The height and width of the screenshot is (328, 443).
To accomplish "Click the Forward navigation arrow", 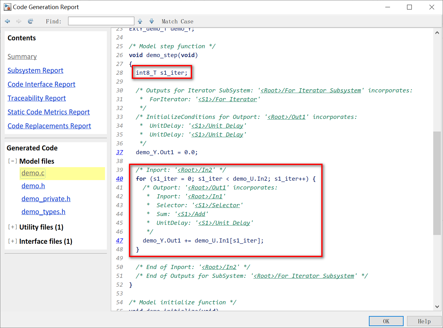I will tap(19, 21).
